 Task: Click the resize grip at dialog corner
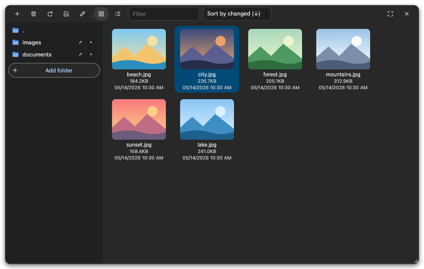[416, 261]
